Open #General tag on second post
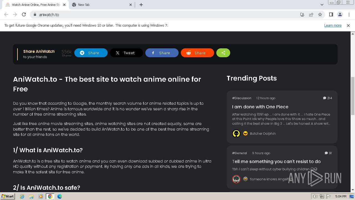 pyautogui.click(x=239, y=153)
